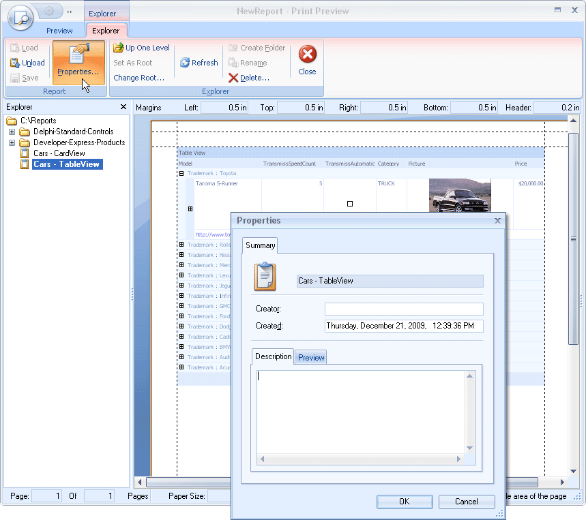Click preview horizontal scroll right arrow

click(562, 482)
